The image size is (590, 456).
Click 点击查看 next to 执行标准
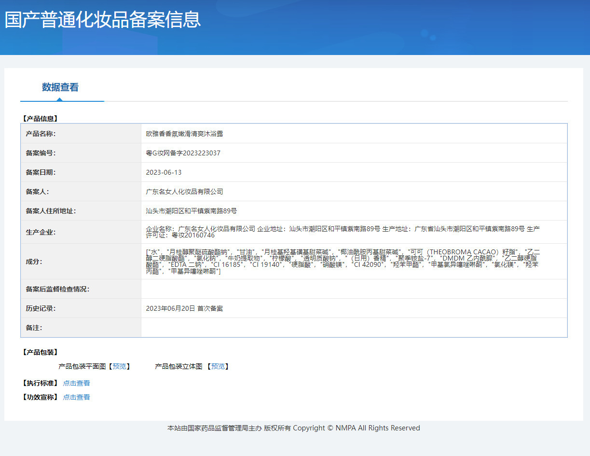click(76, 383)
